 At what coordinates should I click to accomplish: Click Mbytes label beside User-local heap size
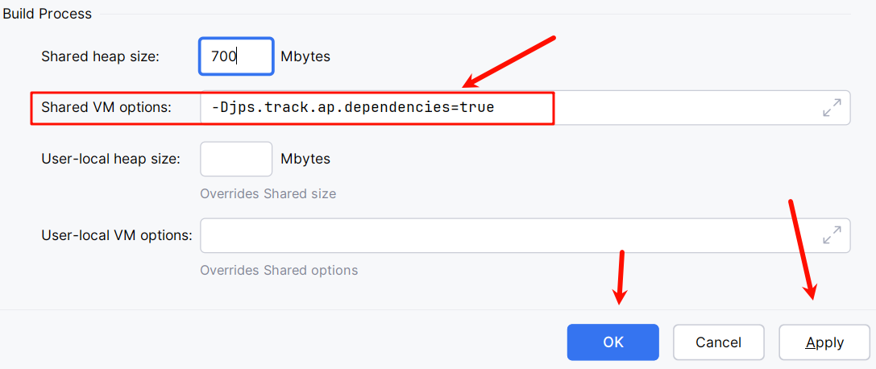(x=305, y=159)
